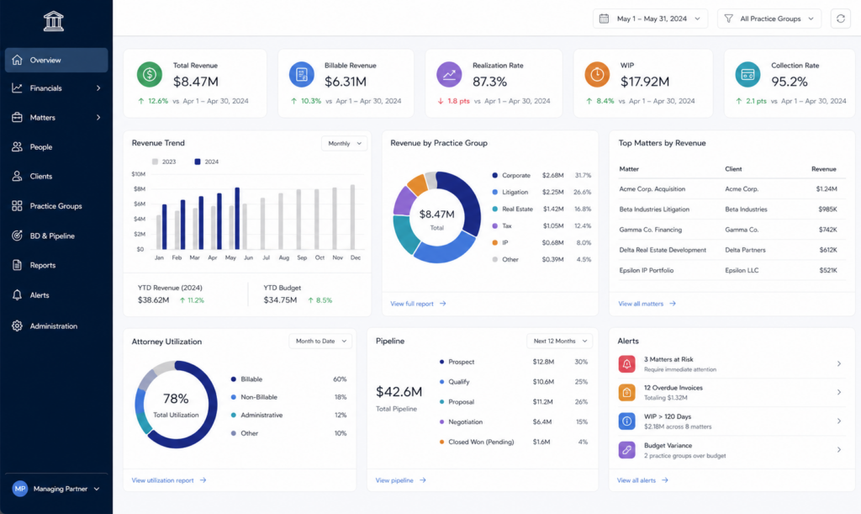The image size is (861, 514).
Task: Open the Month to Date utilization dropdown
Action: point(320,341)
